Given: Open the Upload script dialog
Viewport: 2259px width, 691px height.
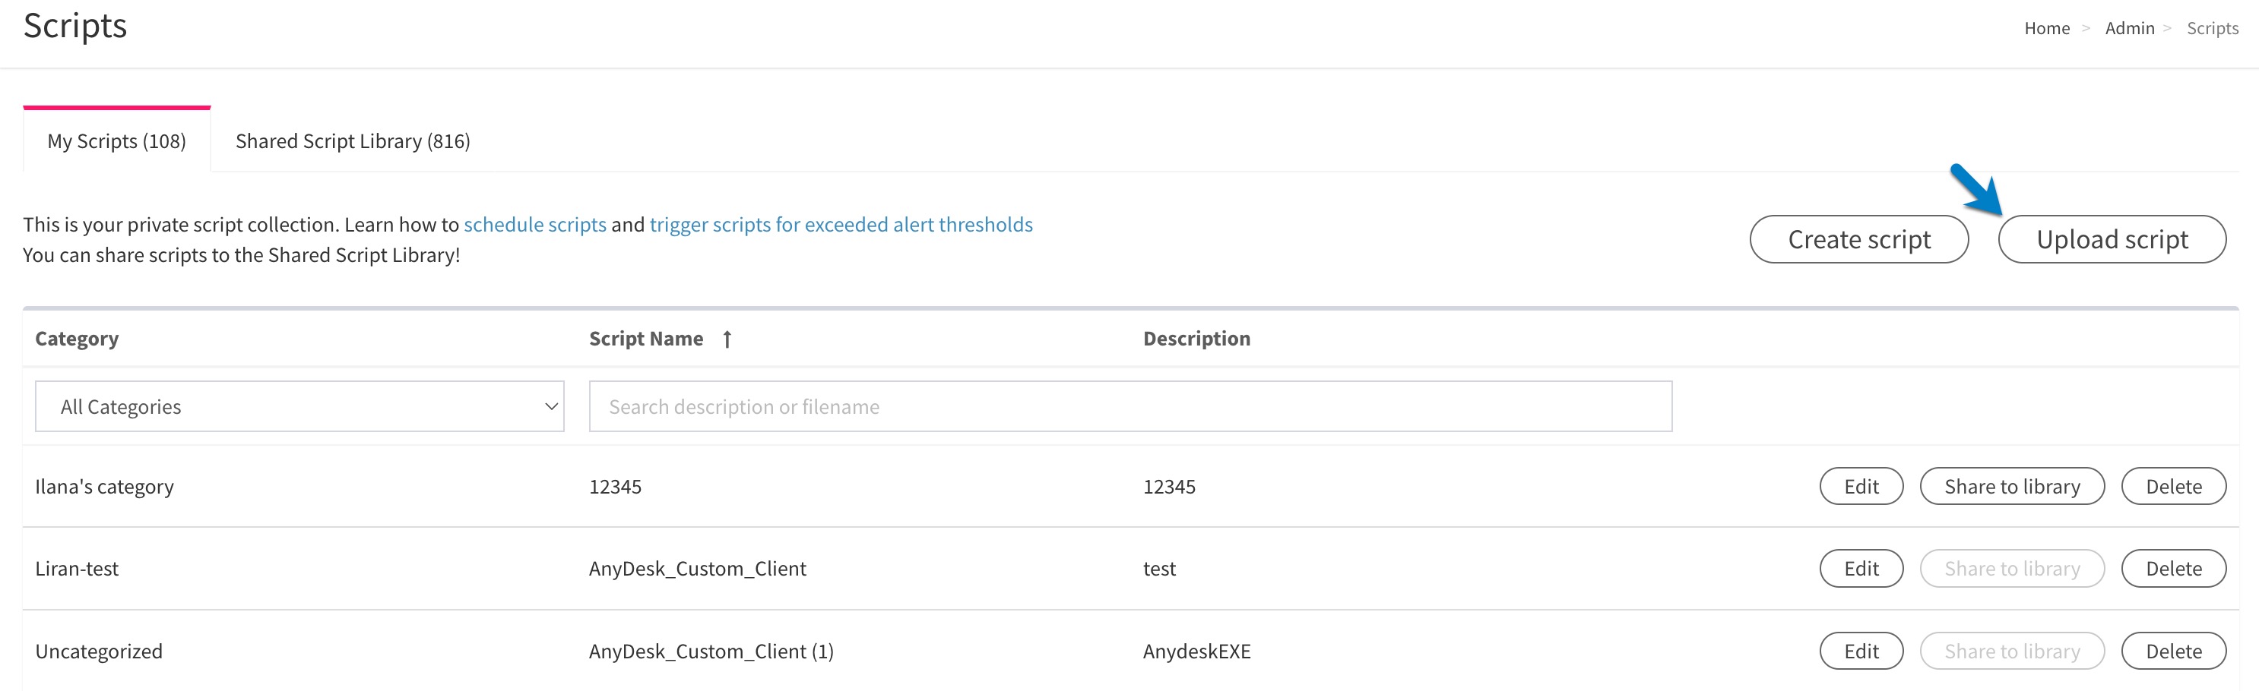Looking at the screenshot, I should pyautogui.click(x=2112, y=238).
